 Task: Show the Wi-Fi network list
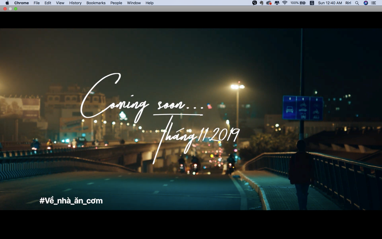click(x=285, y=3)
